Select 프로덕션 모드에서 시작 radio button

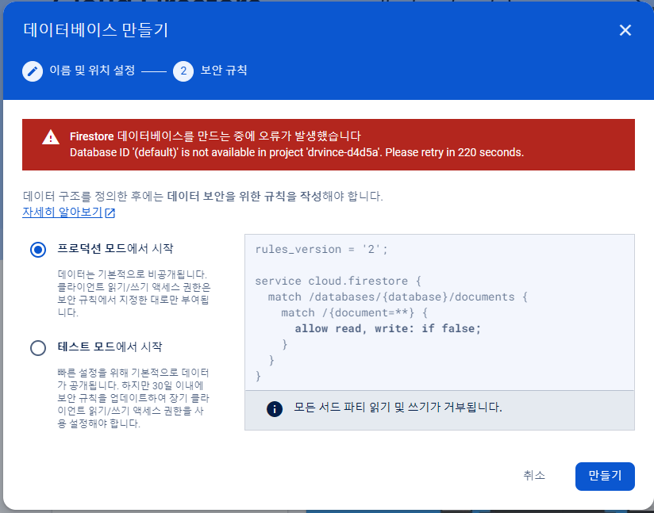pyautogui.click(x=38, y=250)
